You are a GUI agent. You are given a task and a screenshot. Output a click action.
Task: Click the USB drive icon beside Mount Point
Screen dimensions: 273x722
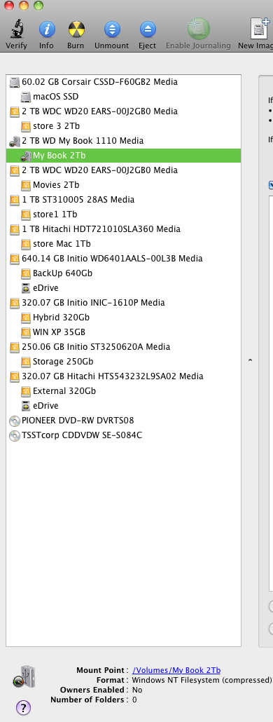[x=24, y=677]
